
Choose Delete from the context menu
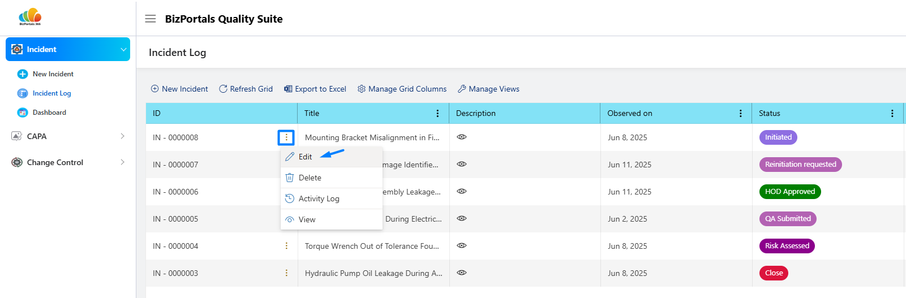pyautogui.click(x=332, y=178)
